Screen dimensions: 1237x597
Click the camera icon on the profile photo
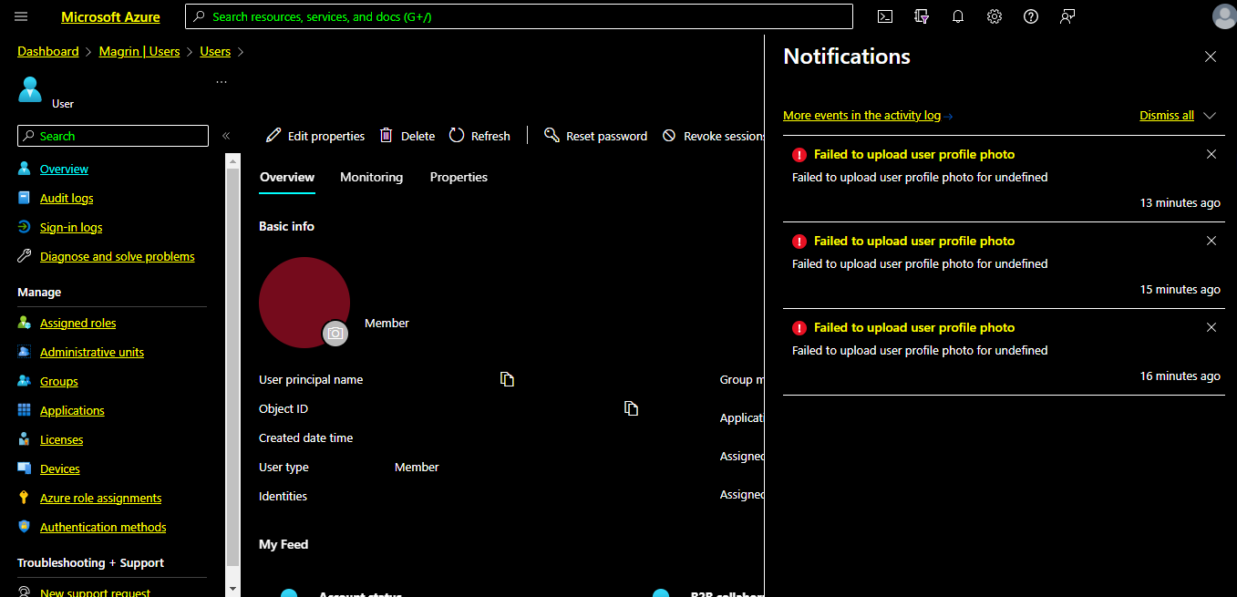[x=335, y=334]
